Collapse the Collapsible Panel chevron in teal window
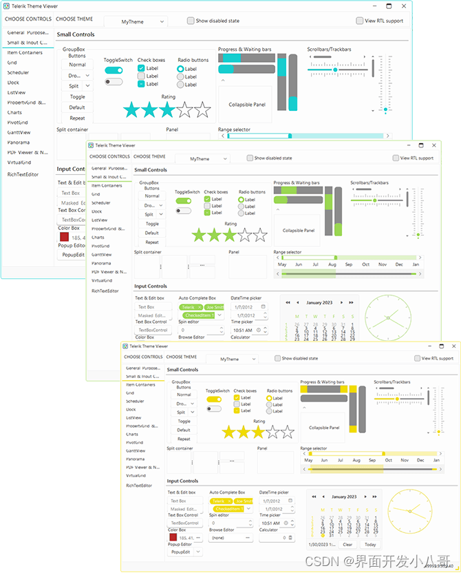The width and height of the screenshot is (461, 575). click(223, 80)
